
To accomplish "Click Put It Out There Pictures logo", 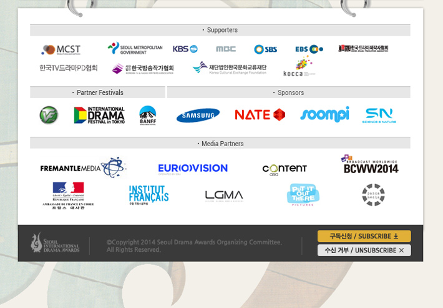I will [303, 194].
